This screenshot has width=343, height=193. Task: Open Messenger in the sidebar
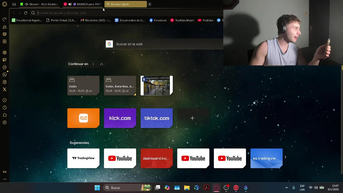5,67
